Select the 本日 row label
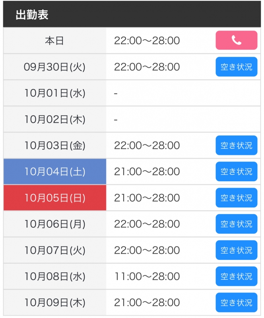 tap(54, 41)
